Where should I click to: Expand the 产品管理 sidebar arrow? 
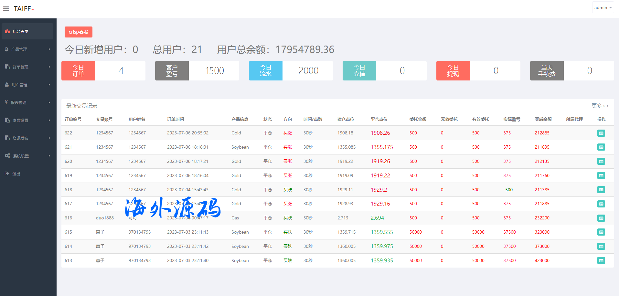click(x=49, y=49)
